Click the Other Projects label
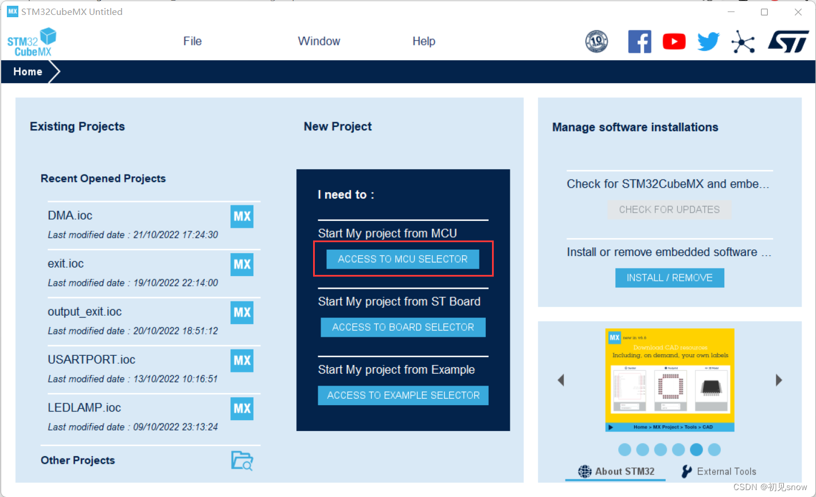The width and height of the screenshot is (816, 497). pyautogui.click(x=78, y=460)
